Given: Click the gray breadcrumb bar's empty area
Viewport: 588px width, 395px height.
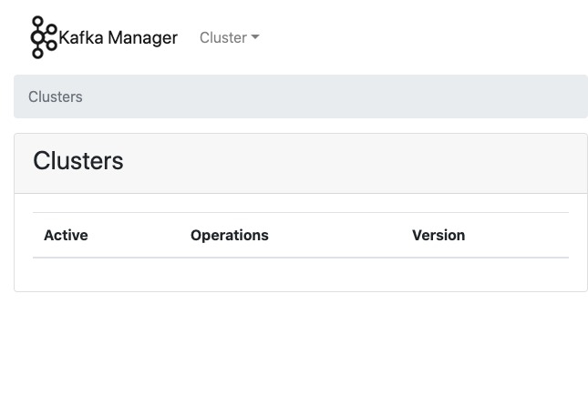Looking at the screenshot, I should click(x=346, y=96).
